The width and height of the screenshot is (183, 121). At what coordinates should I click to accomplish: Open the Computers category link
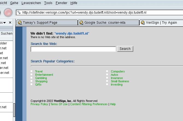118,71
